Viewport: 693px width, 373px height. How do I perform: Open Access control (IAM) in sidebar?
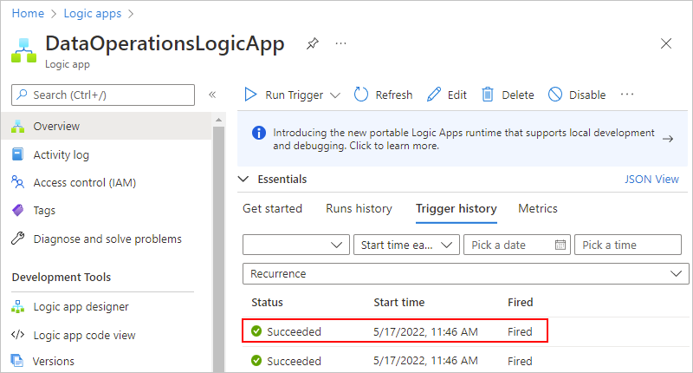(x=84, y=182)
